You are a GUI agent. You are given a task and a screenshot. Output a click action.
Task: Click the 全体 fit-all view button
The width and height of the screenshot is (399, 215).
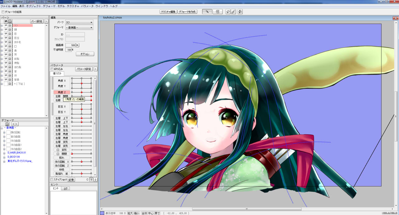pyautogui.click(x=144, y=213)
